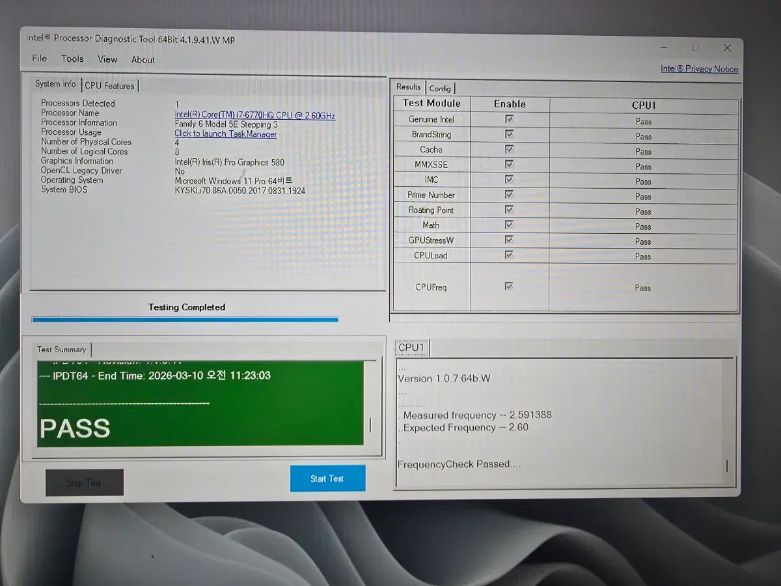Click the Version 1.0.7.64b.W line
The height and width of the screenshot is (586, 781).
pyautogui.click(x=445, y=378)
